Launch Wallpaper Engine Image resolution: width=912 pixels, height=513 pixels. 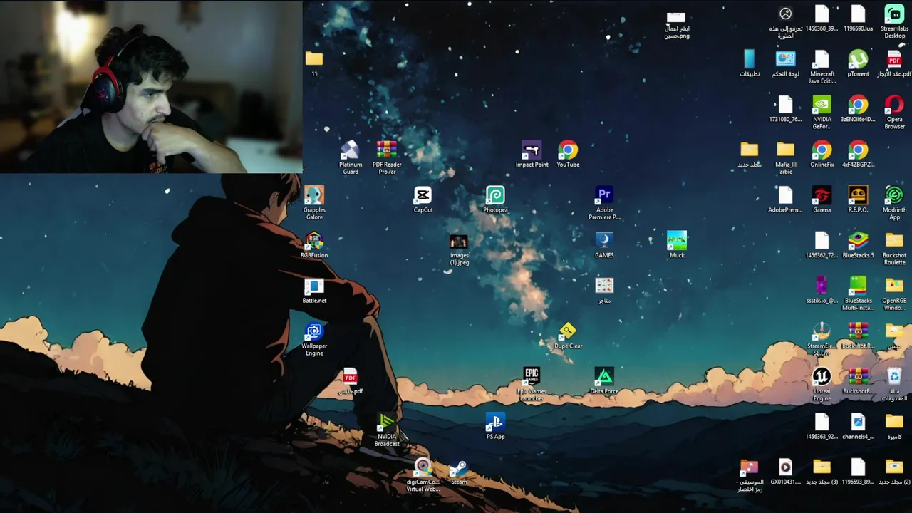pos(314,339)
